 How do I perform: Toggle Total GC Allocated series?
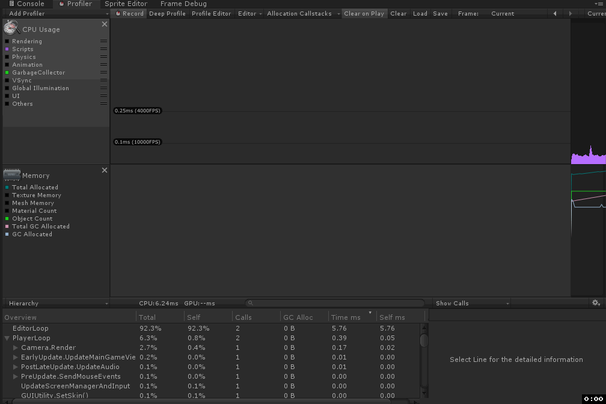(x=7, y=226)
